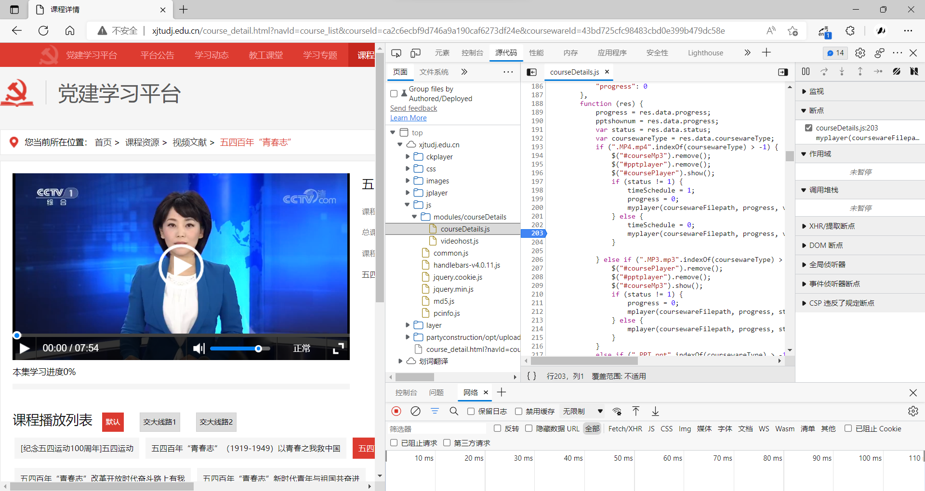Expand the XHR/提取断点 section
Screen dimensions: 925x491
(832, 226)
